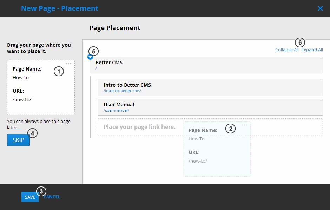Click 'Page Name:' label in the floating card
The height and width of the screenshot is (210, 330).
pos(203,130)
